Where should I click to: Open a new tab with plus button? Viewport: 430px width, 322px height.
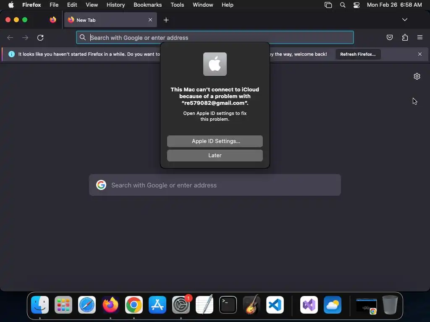pos(166,20)
